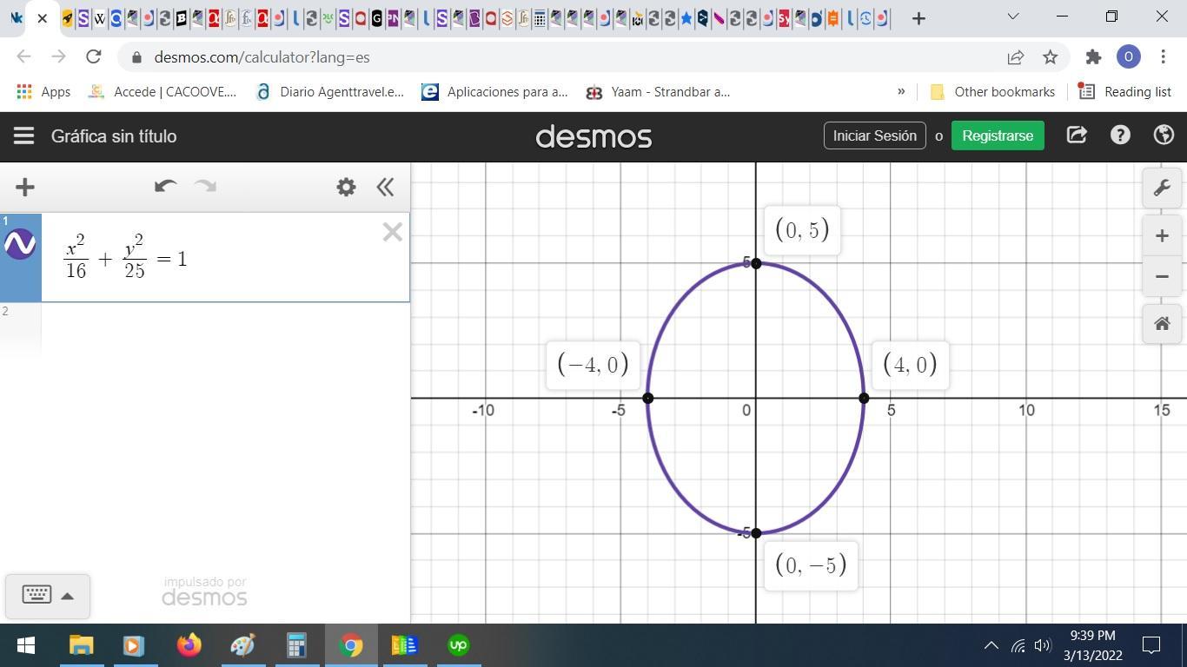1187x667 pixels.
Task: Close the active Desmos tab
Action: 42,18
